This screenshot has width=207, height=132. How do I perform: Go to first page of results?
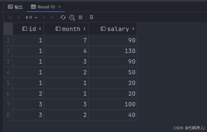coord(10,17)
